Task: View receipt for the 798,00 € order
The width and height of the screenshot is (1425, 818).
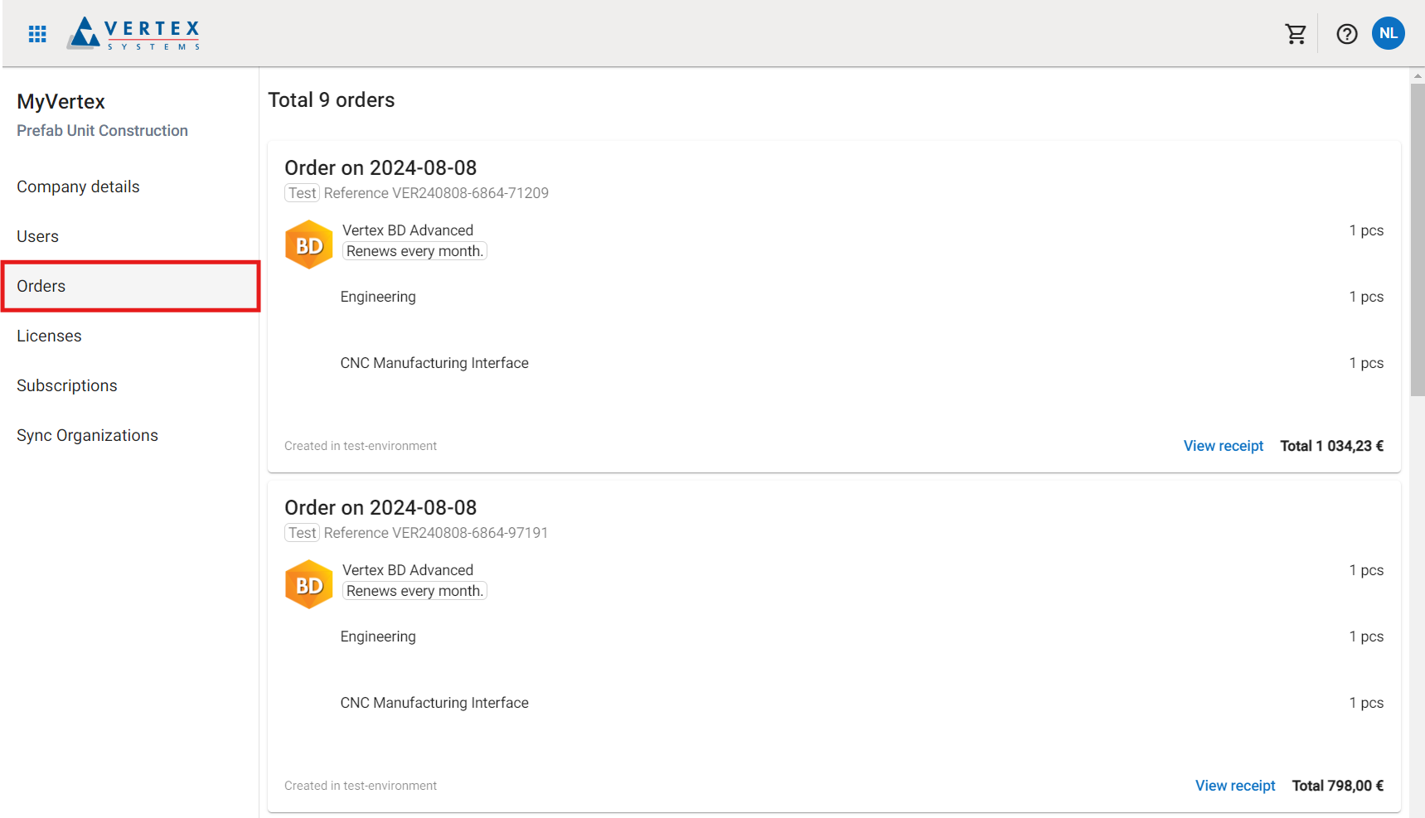Action: [x=1235, y=786]
